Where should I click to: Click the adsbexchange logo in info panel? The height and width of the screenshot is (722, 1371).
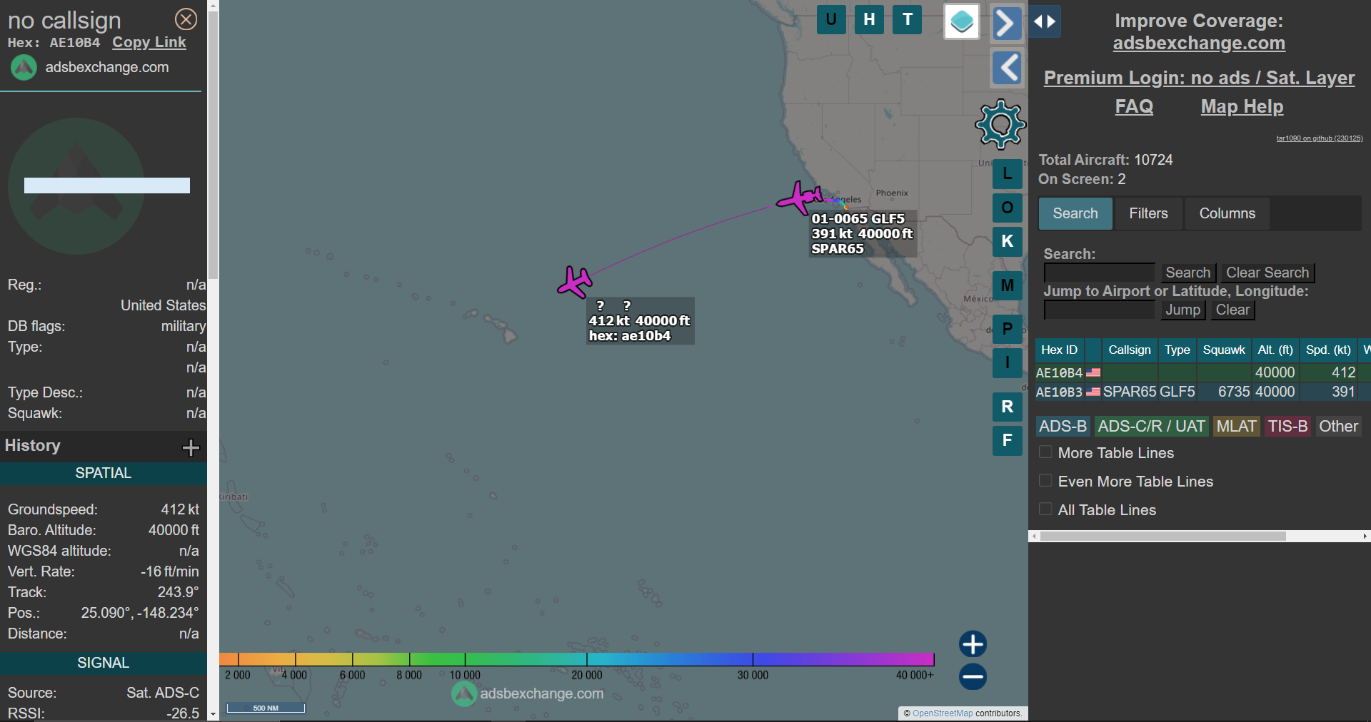coord(24,68)
